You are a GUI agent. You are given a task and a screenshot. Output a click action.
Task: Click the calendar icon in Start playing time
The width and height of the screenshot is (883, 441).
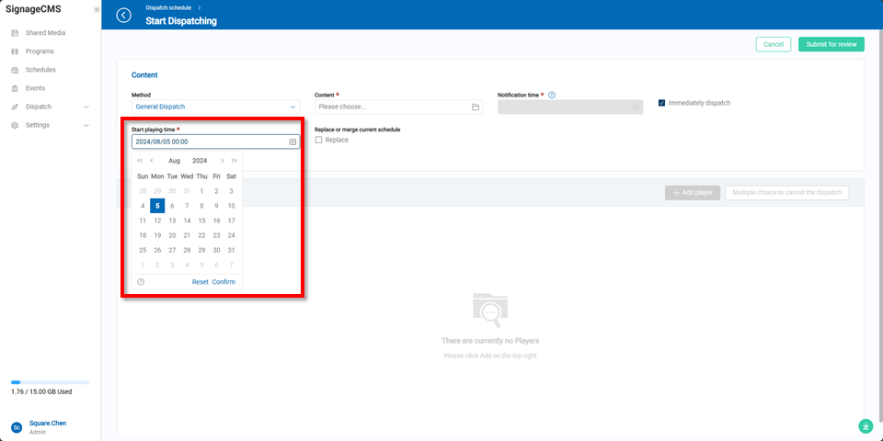click(x=292, y=142)
